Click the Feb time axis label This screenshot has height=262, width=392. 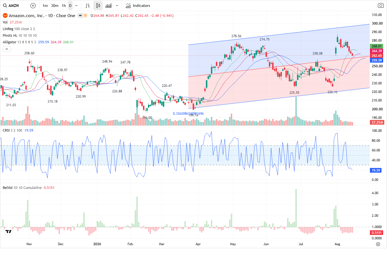tap(130, 244)
